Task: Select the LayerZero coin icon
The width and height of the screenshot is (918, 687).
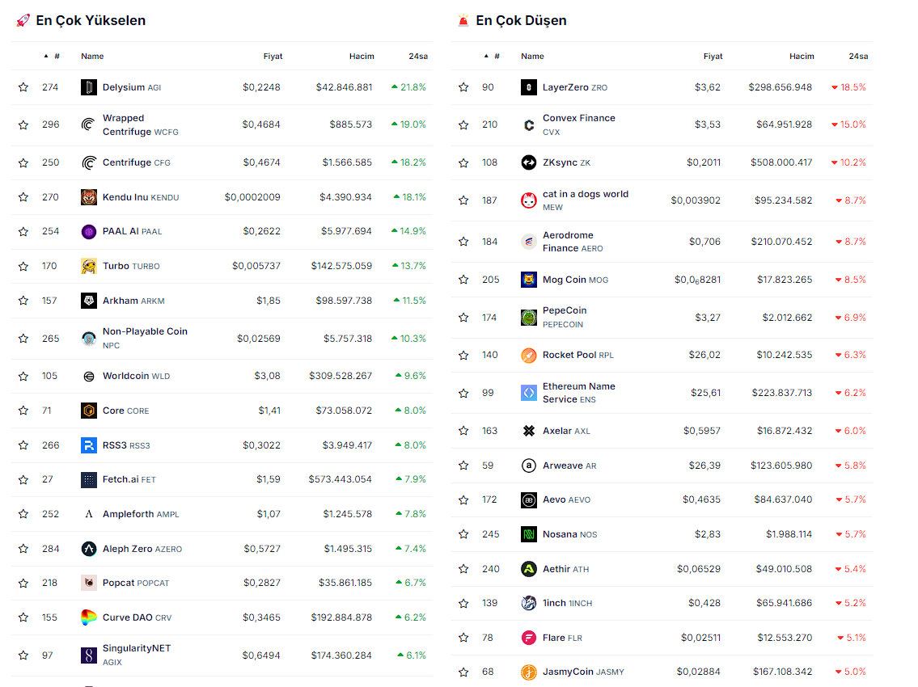Action: click(x=529, y=87)
